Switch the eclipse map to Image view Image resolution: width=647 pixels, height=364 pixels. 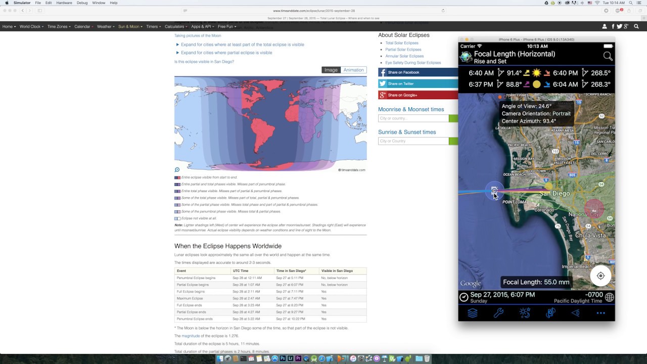[331, 70]
